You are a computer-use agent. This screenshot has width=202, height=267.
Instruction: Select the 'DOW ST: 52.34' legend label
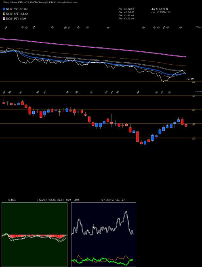point(17,9)
